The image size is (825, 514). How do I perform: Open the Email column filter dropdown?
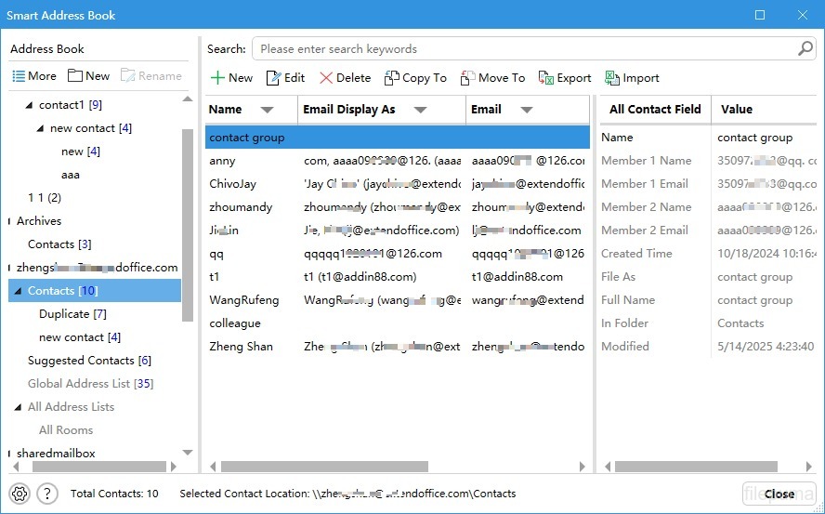(527, 110)
